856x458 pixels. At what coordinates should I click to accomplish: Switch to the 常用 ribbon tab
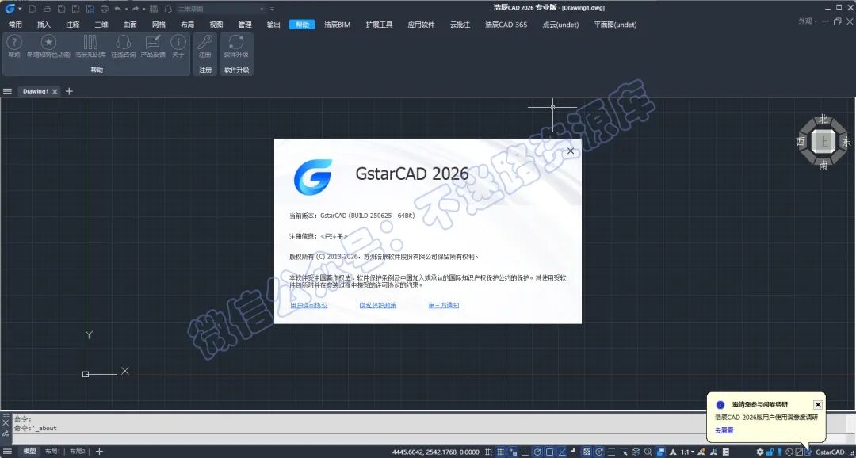[15, 25]
